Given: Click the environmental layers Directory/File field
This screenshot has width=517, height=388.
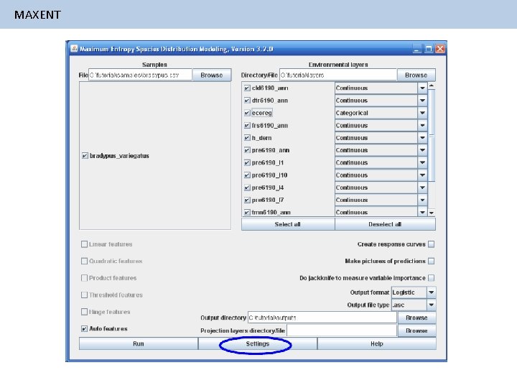Looking at the screenshot, I should pyautogui.click(x=338, y=75).
